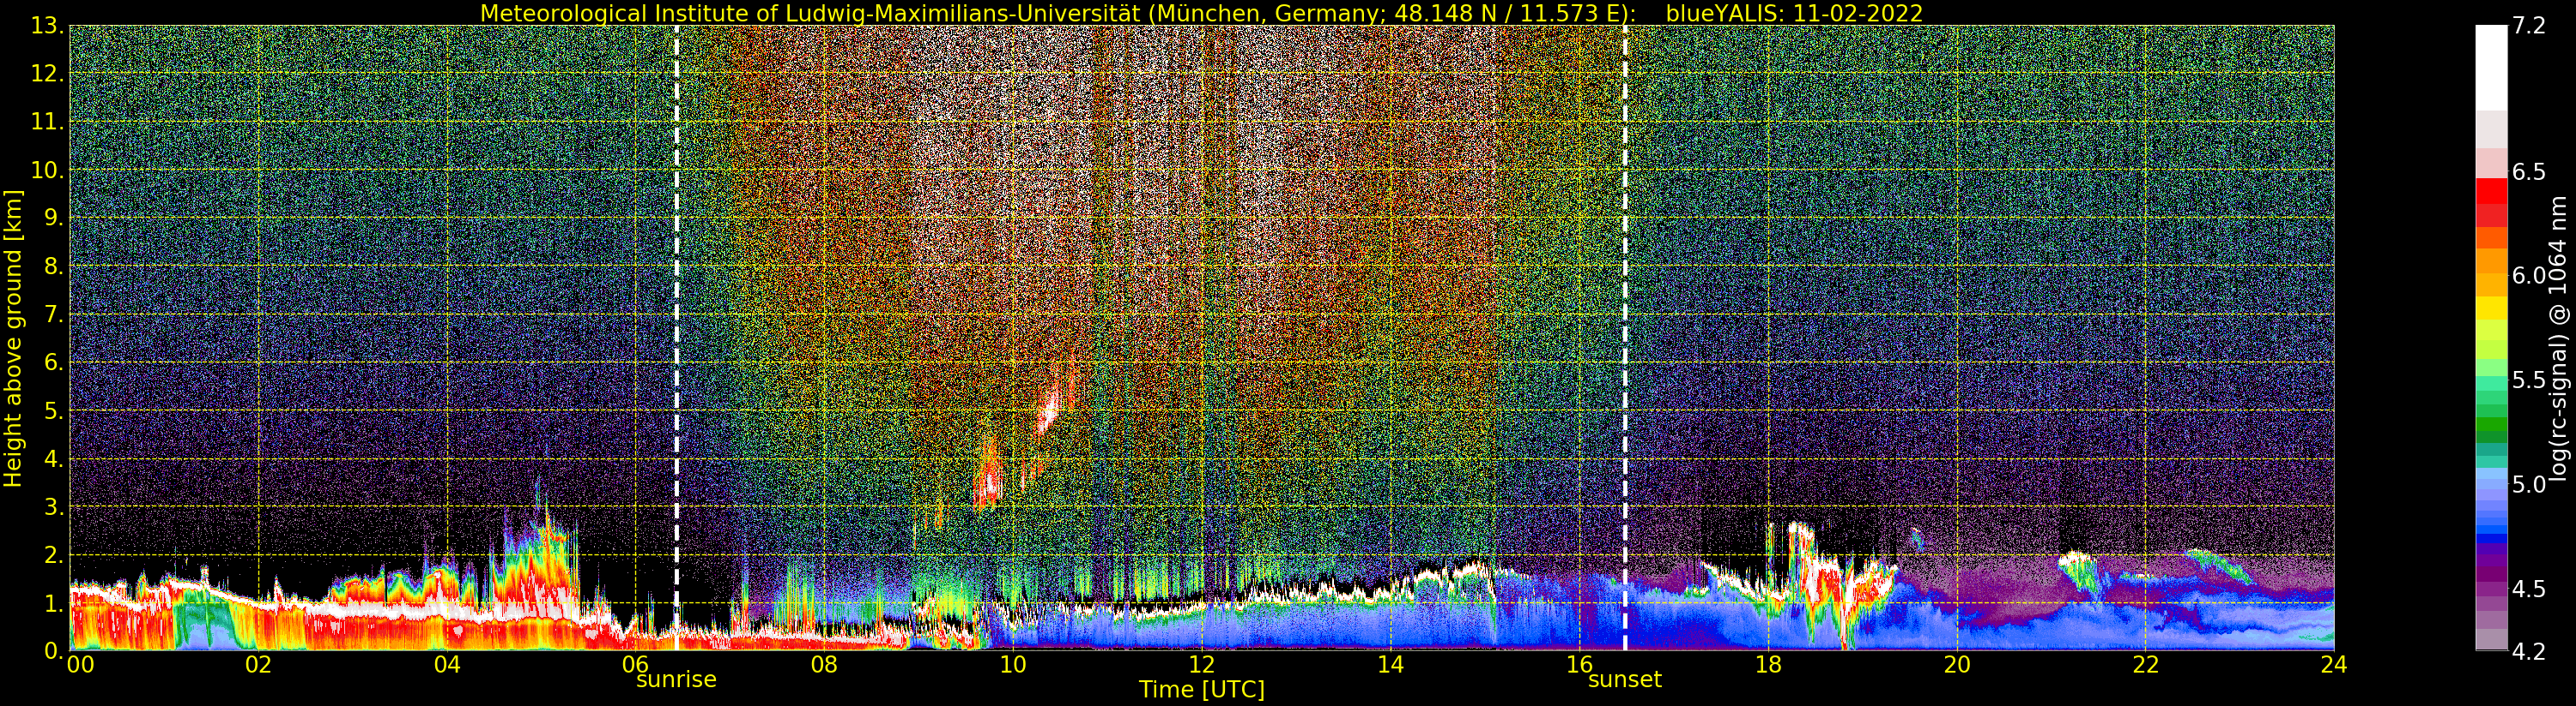
Task: Click the height axis tick '11.'
Action: point(46,123)
